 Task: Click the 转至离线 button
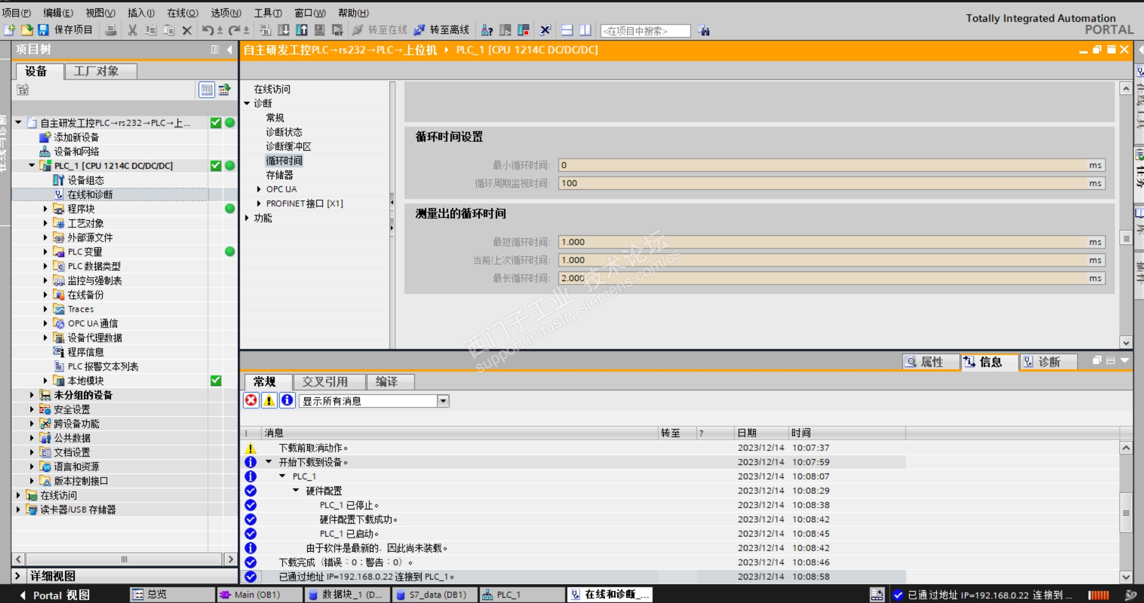pyautogui.click(x=442, y=30)
